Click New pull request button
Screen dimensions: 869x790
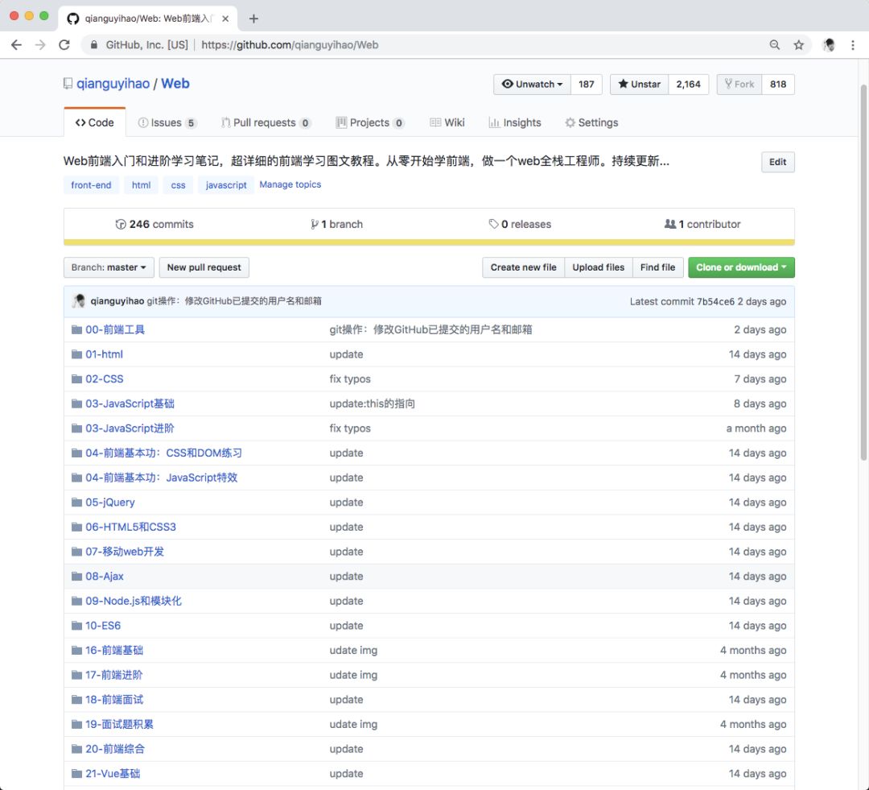pyautogui.click(x=204, y=267)
